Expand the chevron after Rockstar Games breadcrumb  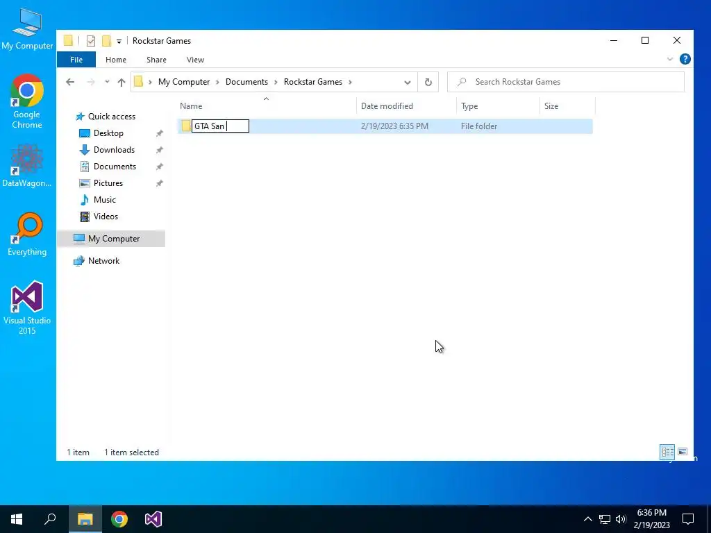pos(351,82)
